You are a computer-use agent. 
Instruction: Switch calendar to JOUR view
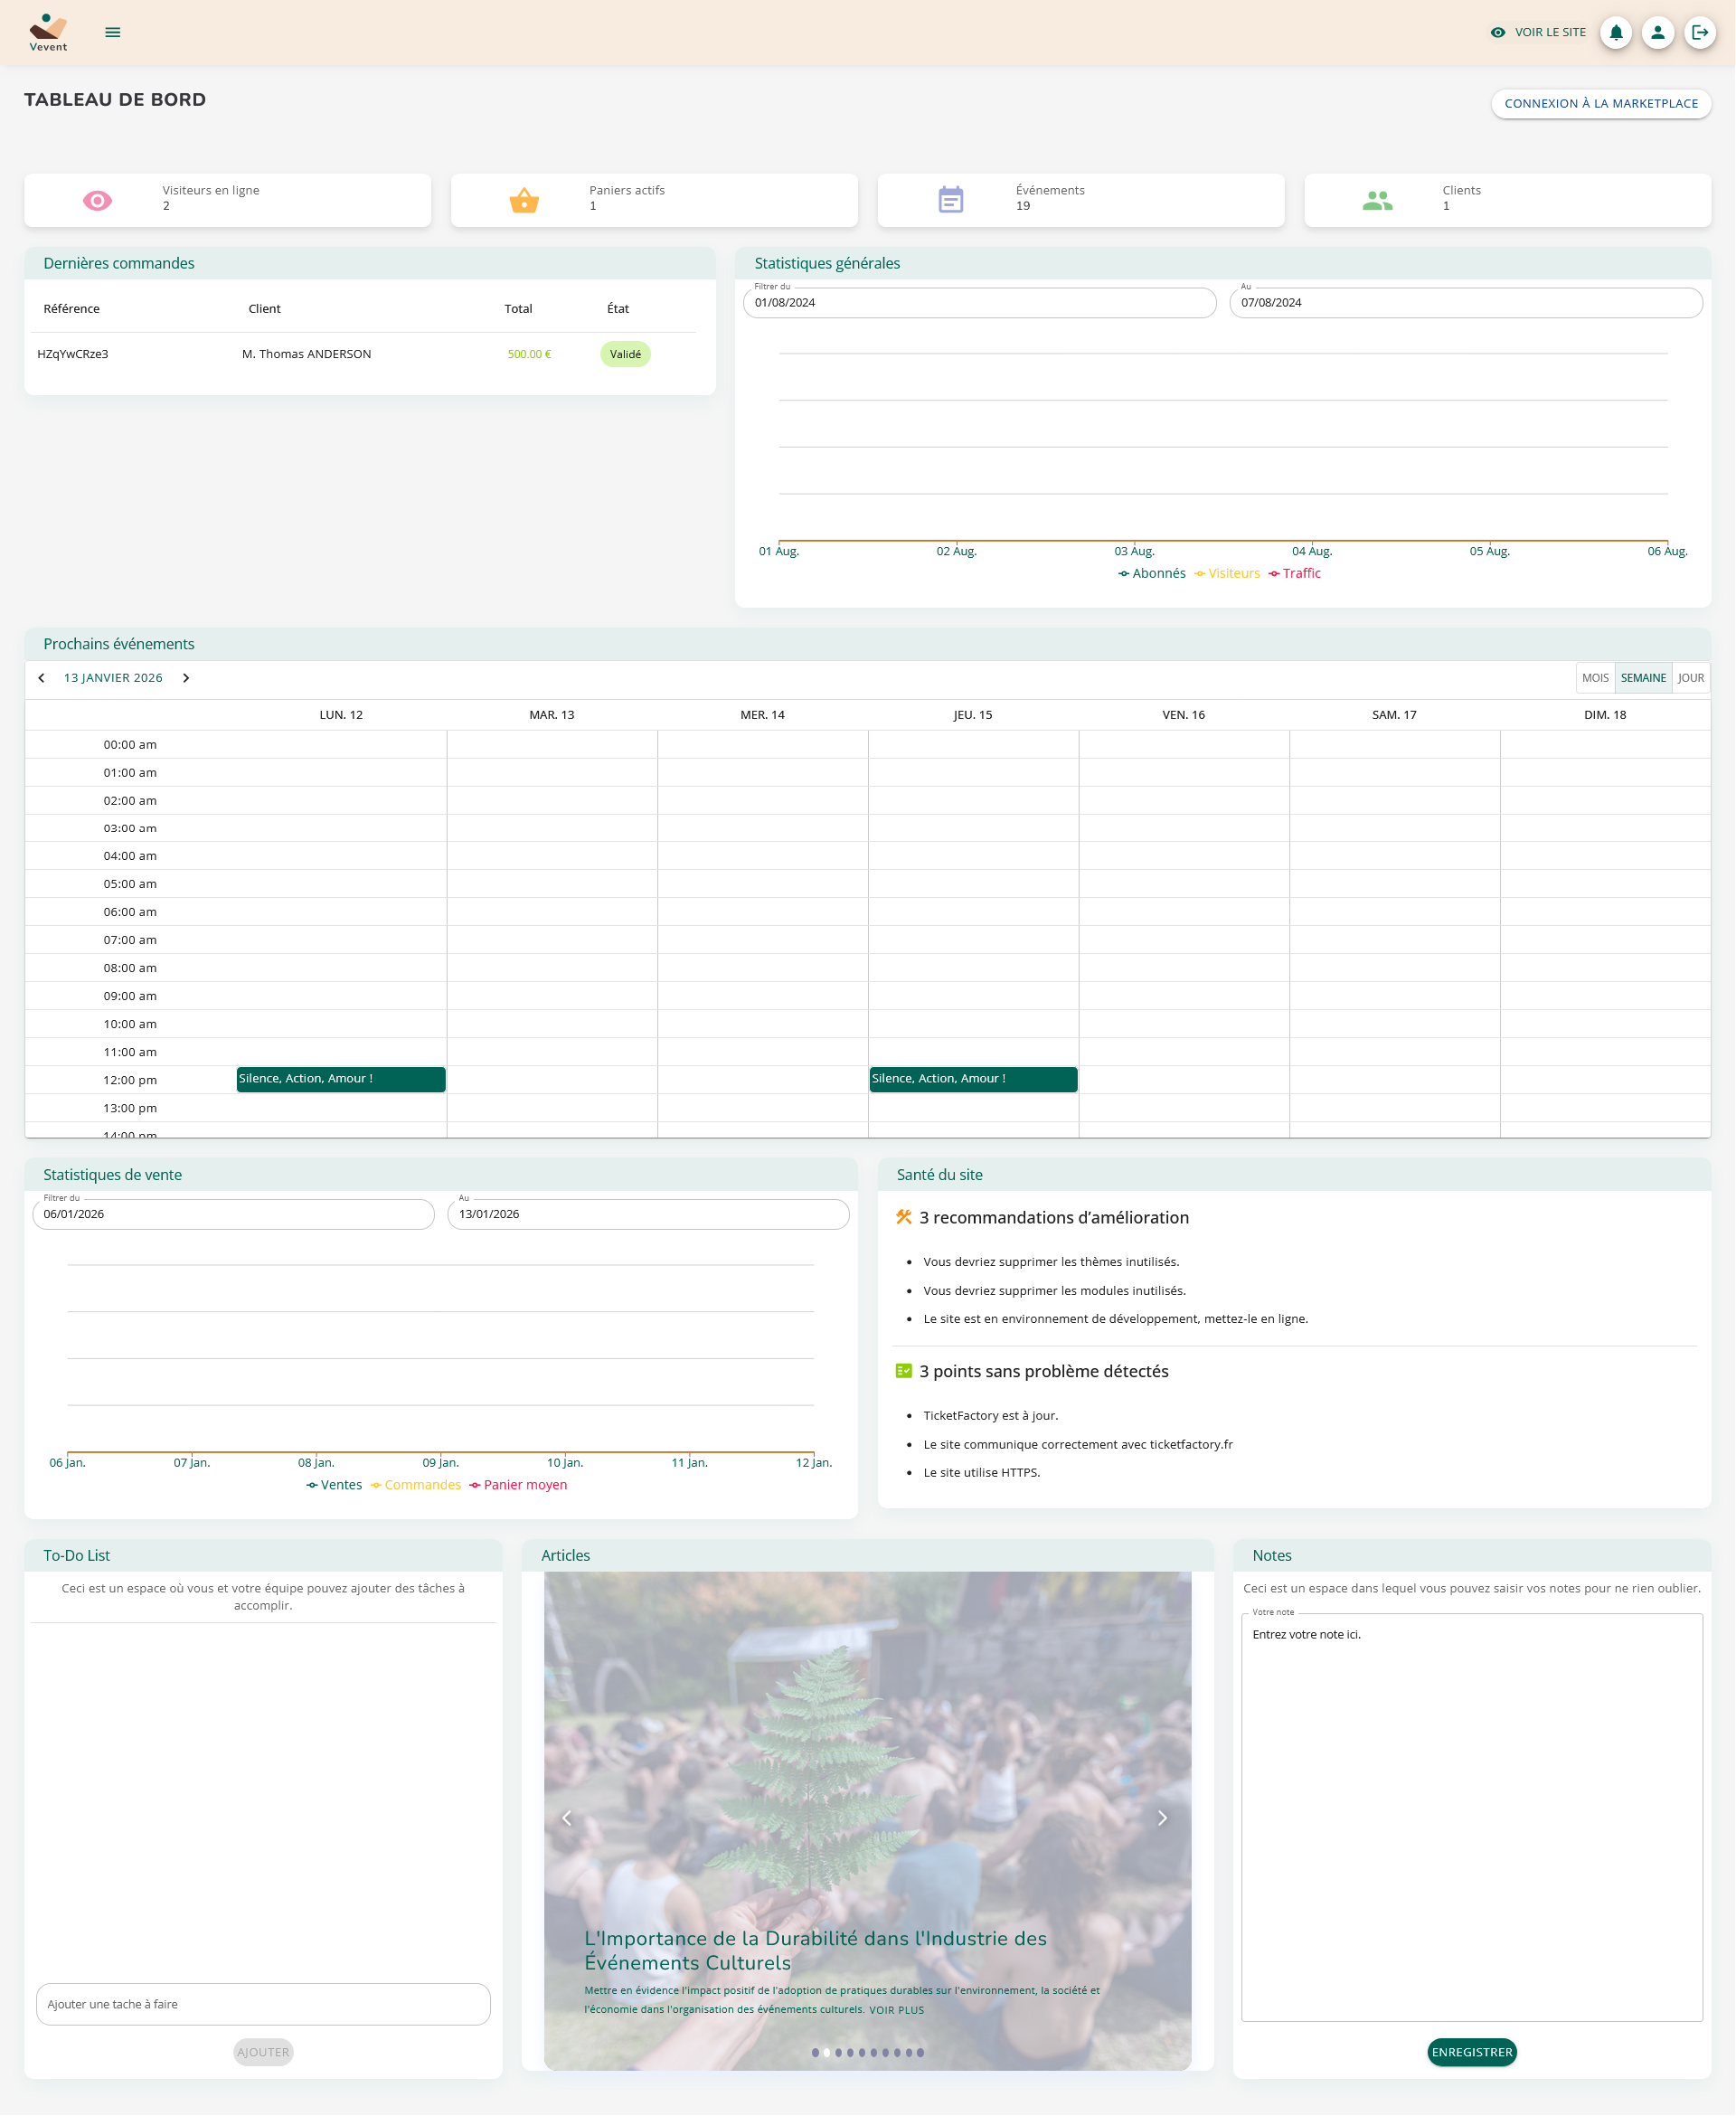1690,678
